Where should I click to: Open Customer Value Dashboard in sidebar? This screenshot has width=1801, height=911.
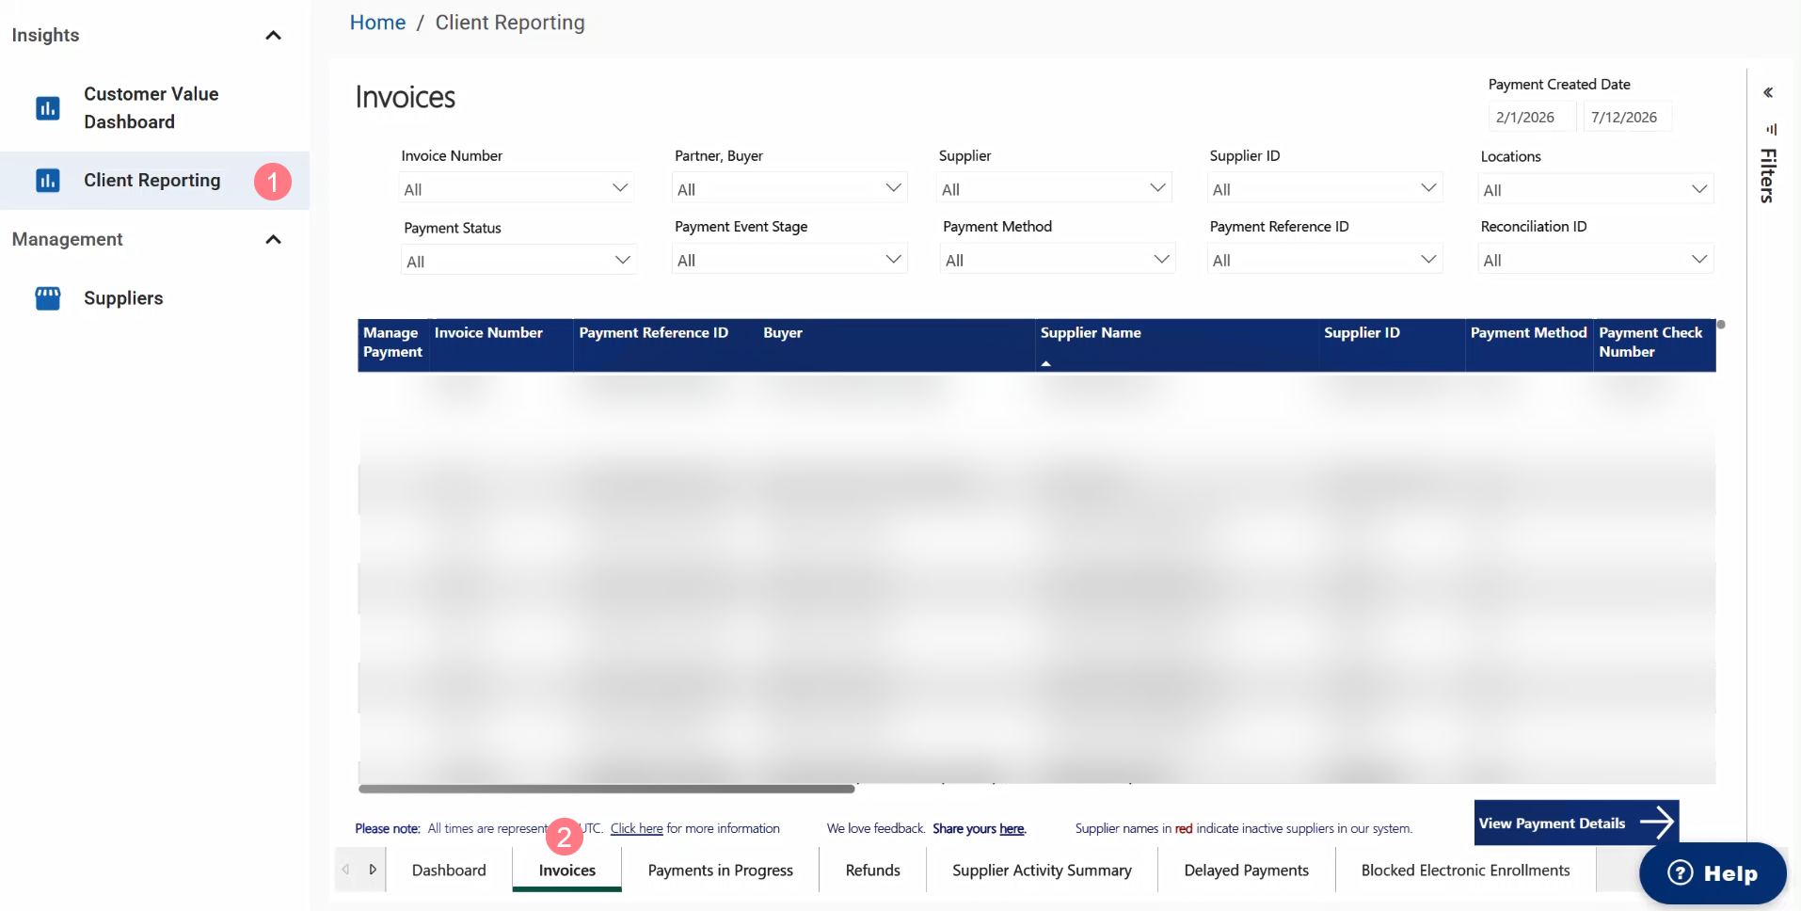(x=154, y=108)
